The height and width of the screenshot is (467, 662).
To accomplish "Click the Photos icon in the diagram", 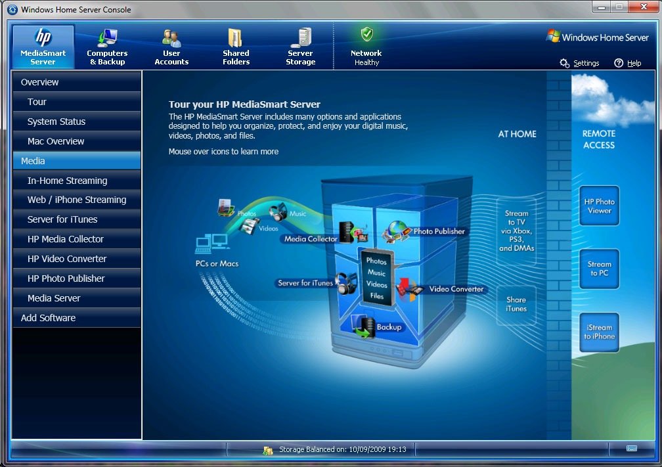I will click(x=226, y=208).
